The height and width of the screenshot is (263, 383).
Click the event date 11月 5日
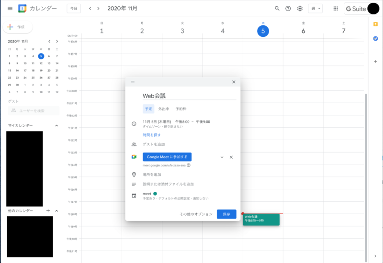[157, 122]
